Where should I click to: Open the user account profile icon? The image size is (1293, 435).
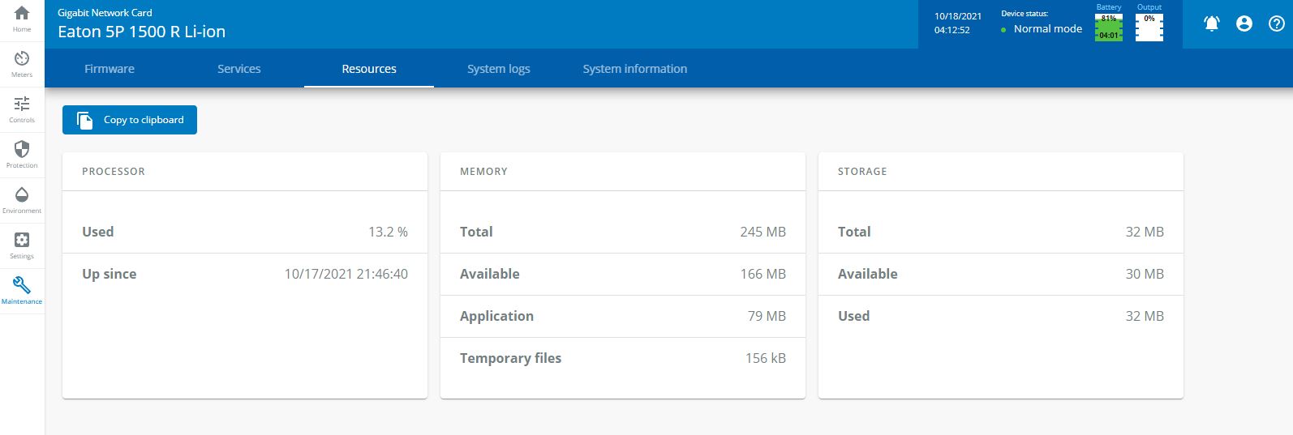click(x=1244, y=24)
